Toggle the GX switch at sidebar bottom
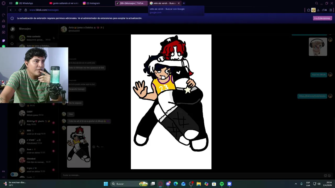 pyautogui.click(x=14, y=174)
